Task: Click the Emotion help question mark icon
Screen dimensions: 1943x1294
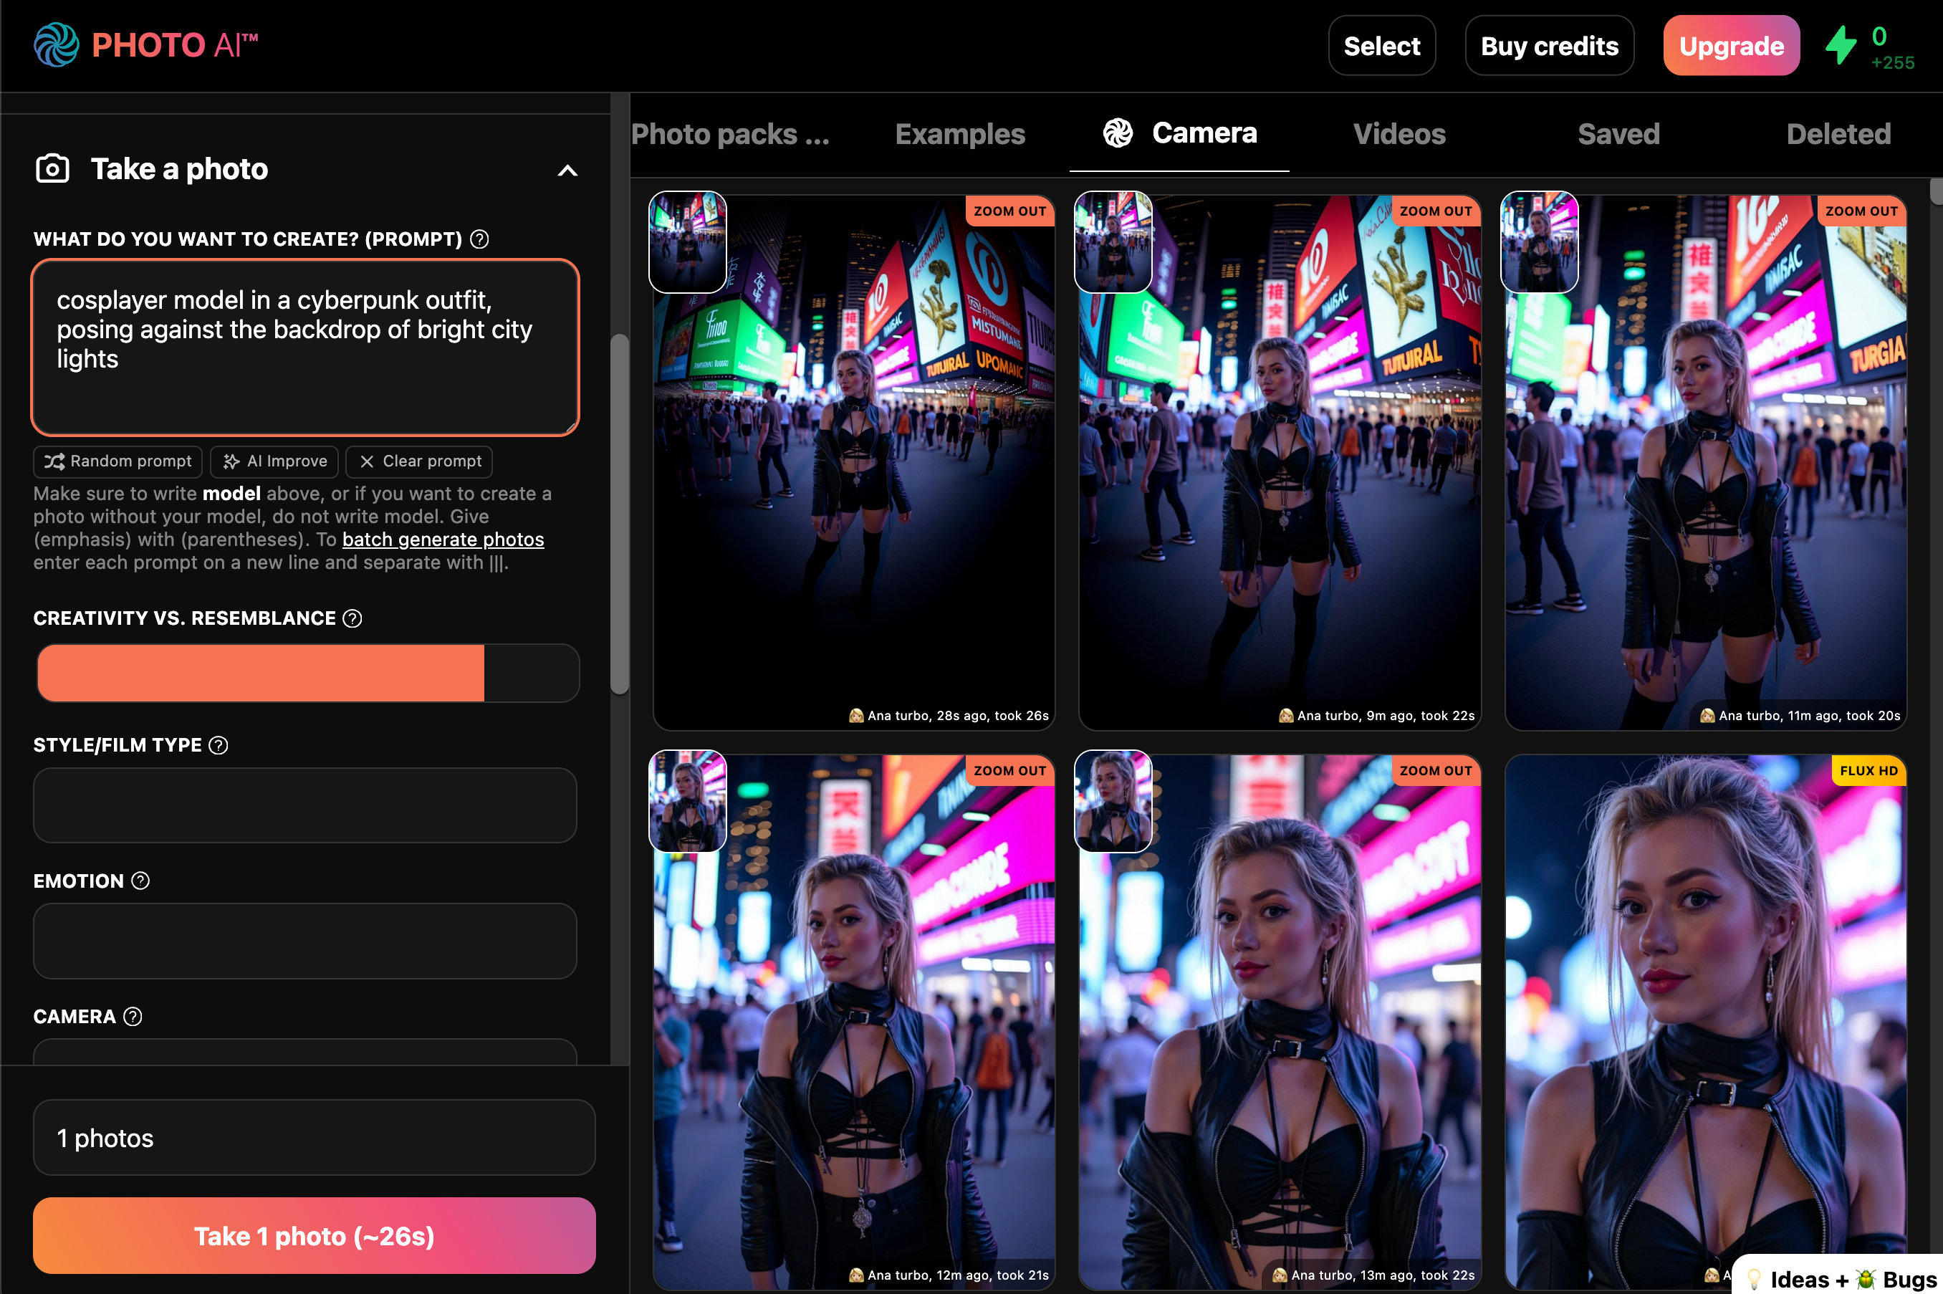Action: [x=141, y=881]
